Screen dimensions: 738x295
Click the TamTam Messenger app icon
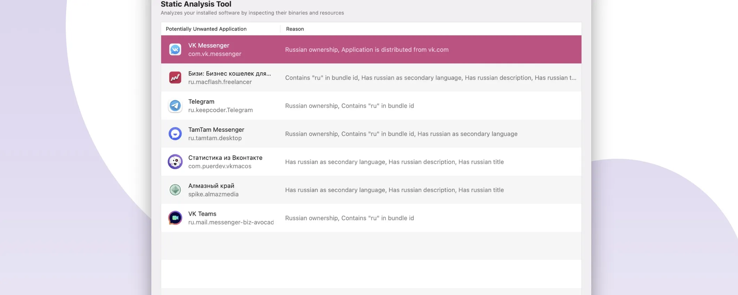pyautogui.click(x=175, y=134)
